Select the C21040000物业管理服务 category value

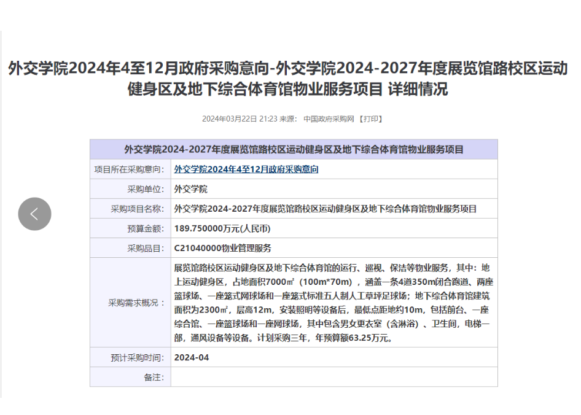223,249
